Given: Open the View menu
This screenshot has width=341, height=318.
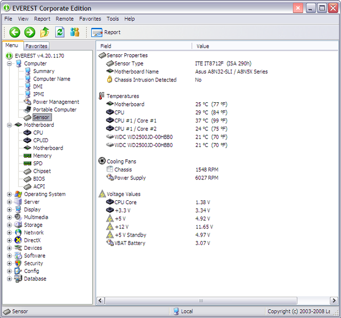Looking at the screenshot, I should [x=23, y=19].
